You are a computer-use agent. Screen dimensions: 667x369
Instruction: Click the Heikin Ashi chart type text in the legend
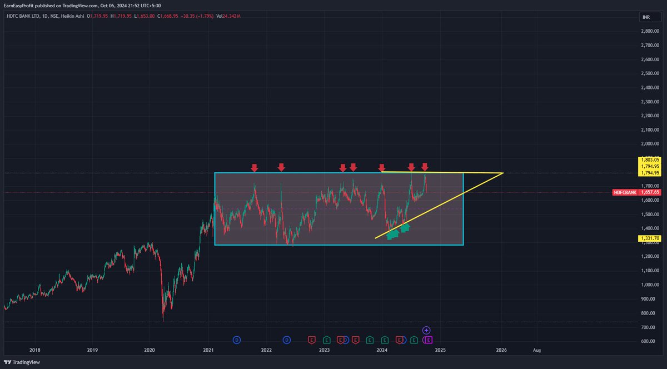pyautogui.click(x=72, y=16)
